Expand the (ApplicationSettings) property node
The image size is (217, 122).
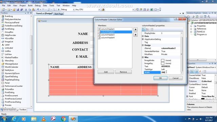click(143, 39)
